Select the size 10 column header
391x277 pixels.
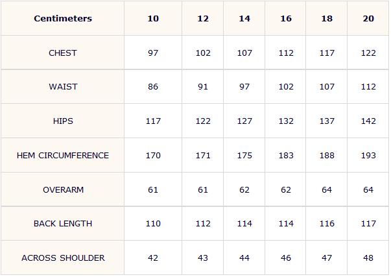coord(153,18)
